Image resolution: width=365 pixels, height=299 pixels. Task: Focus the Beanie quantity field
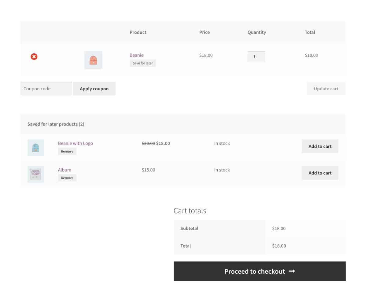256,56
